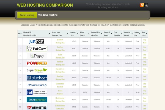Sort by Bandwidth (Traffic) arrows
Viewport: 165px width, 110px height.
click(x=102, y=34)
